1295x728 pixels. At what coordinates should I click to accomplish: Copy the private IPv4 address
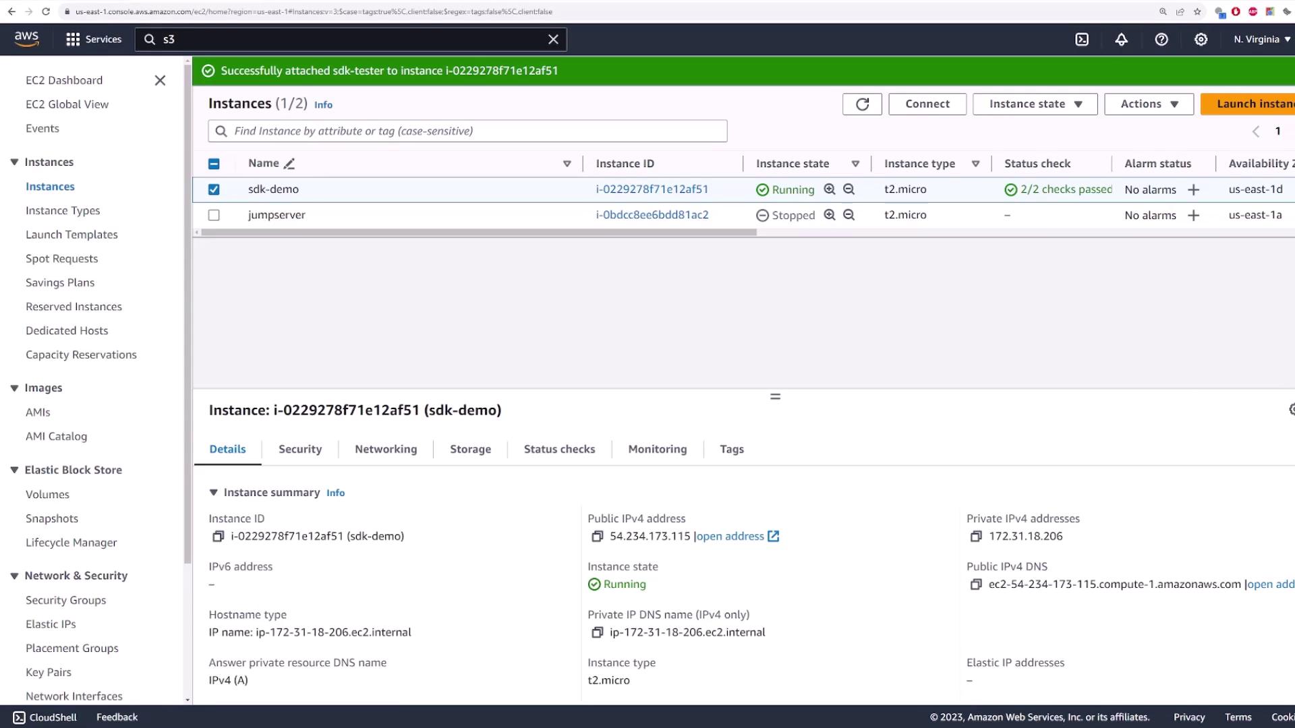tap(975, 537)
